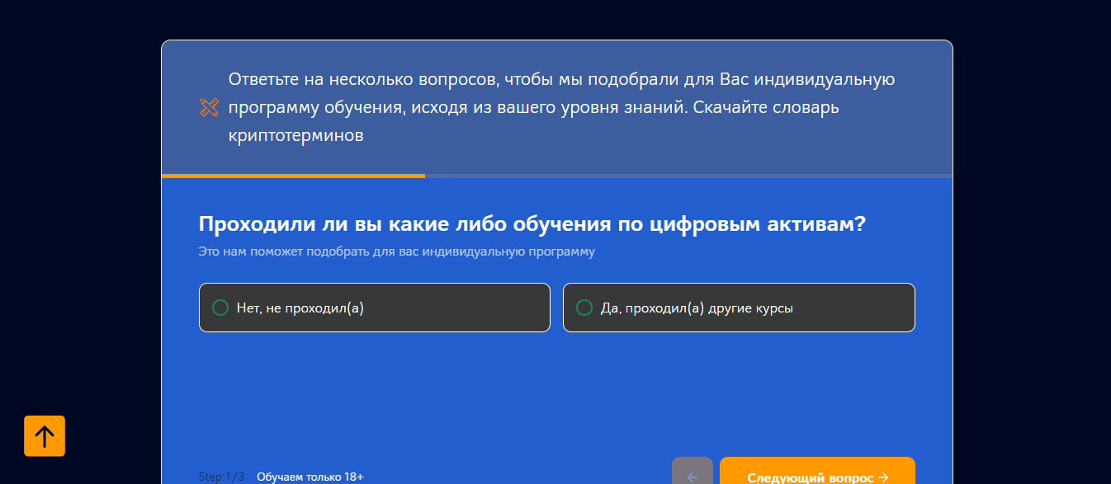Click the right arrow inside Следующий вопрос button
Image resolution: width=1111 pixels, height=484 pixels.
[x=883, y=477]
